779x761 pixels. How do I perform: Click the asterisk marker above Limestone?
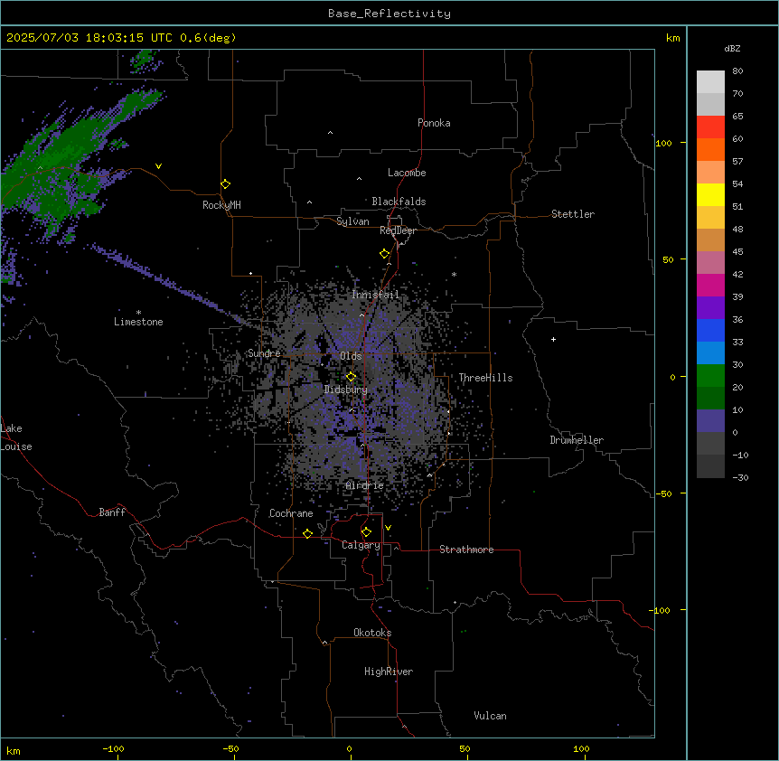138,312
